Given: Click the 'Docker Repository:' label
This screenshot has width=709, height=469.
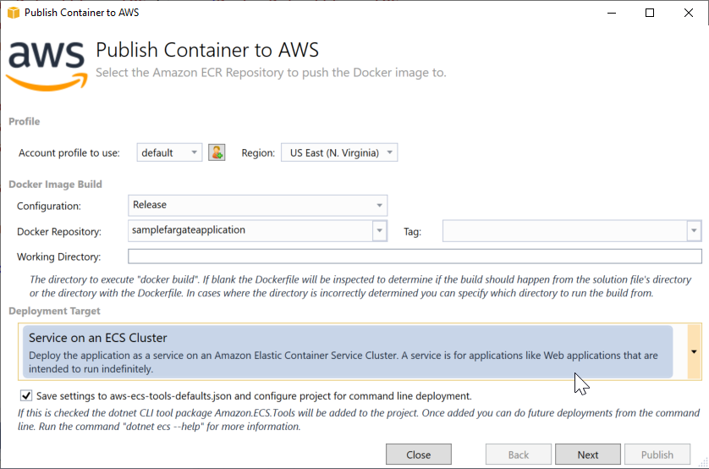Looking at the screenshot, I should (58, 232).
